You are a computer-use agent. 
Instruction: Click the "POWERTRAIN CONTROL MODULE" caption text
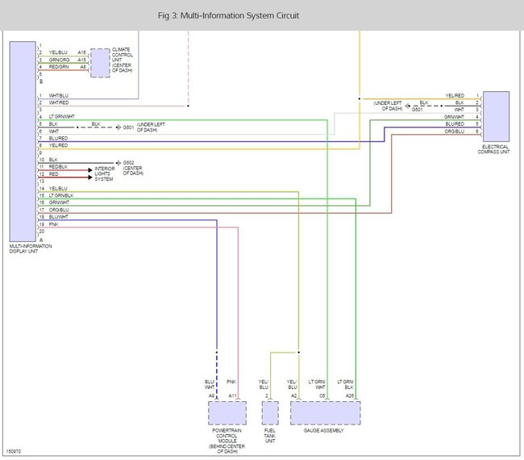(x=227, y=436)
